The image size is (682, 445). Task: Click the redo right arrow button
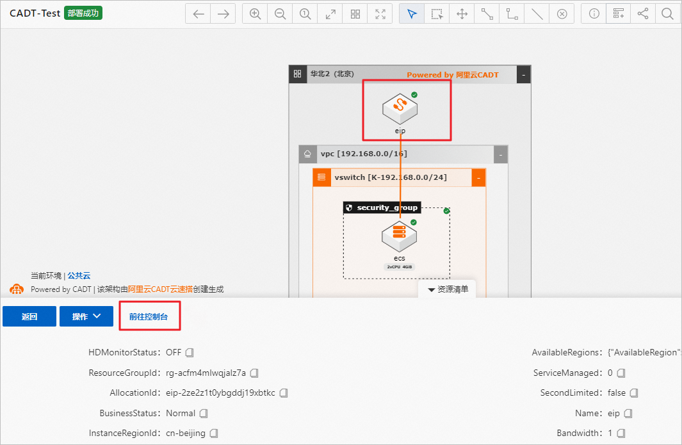tap(223, 14)
